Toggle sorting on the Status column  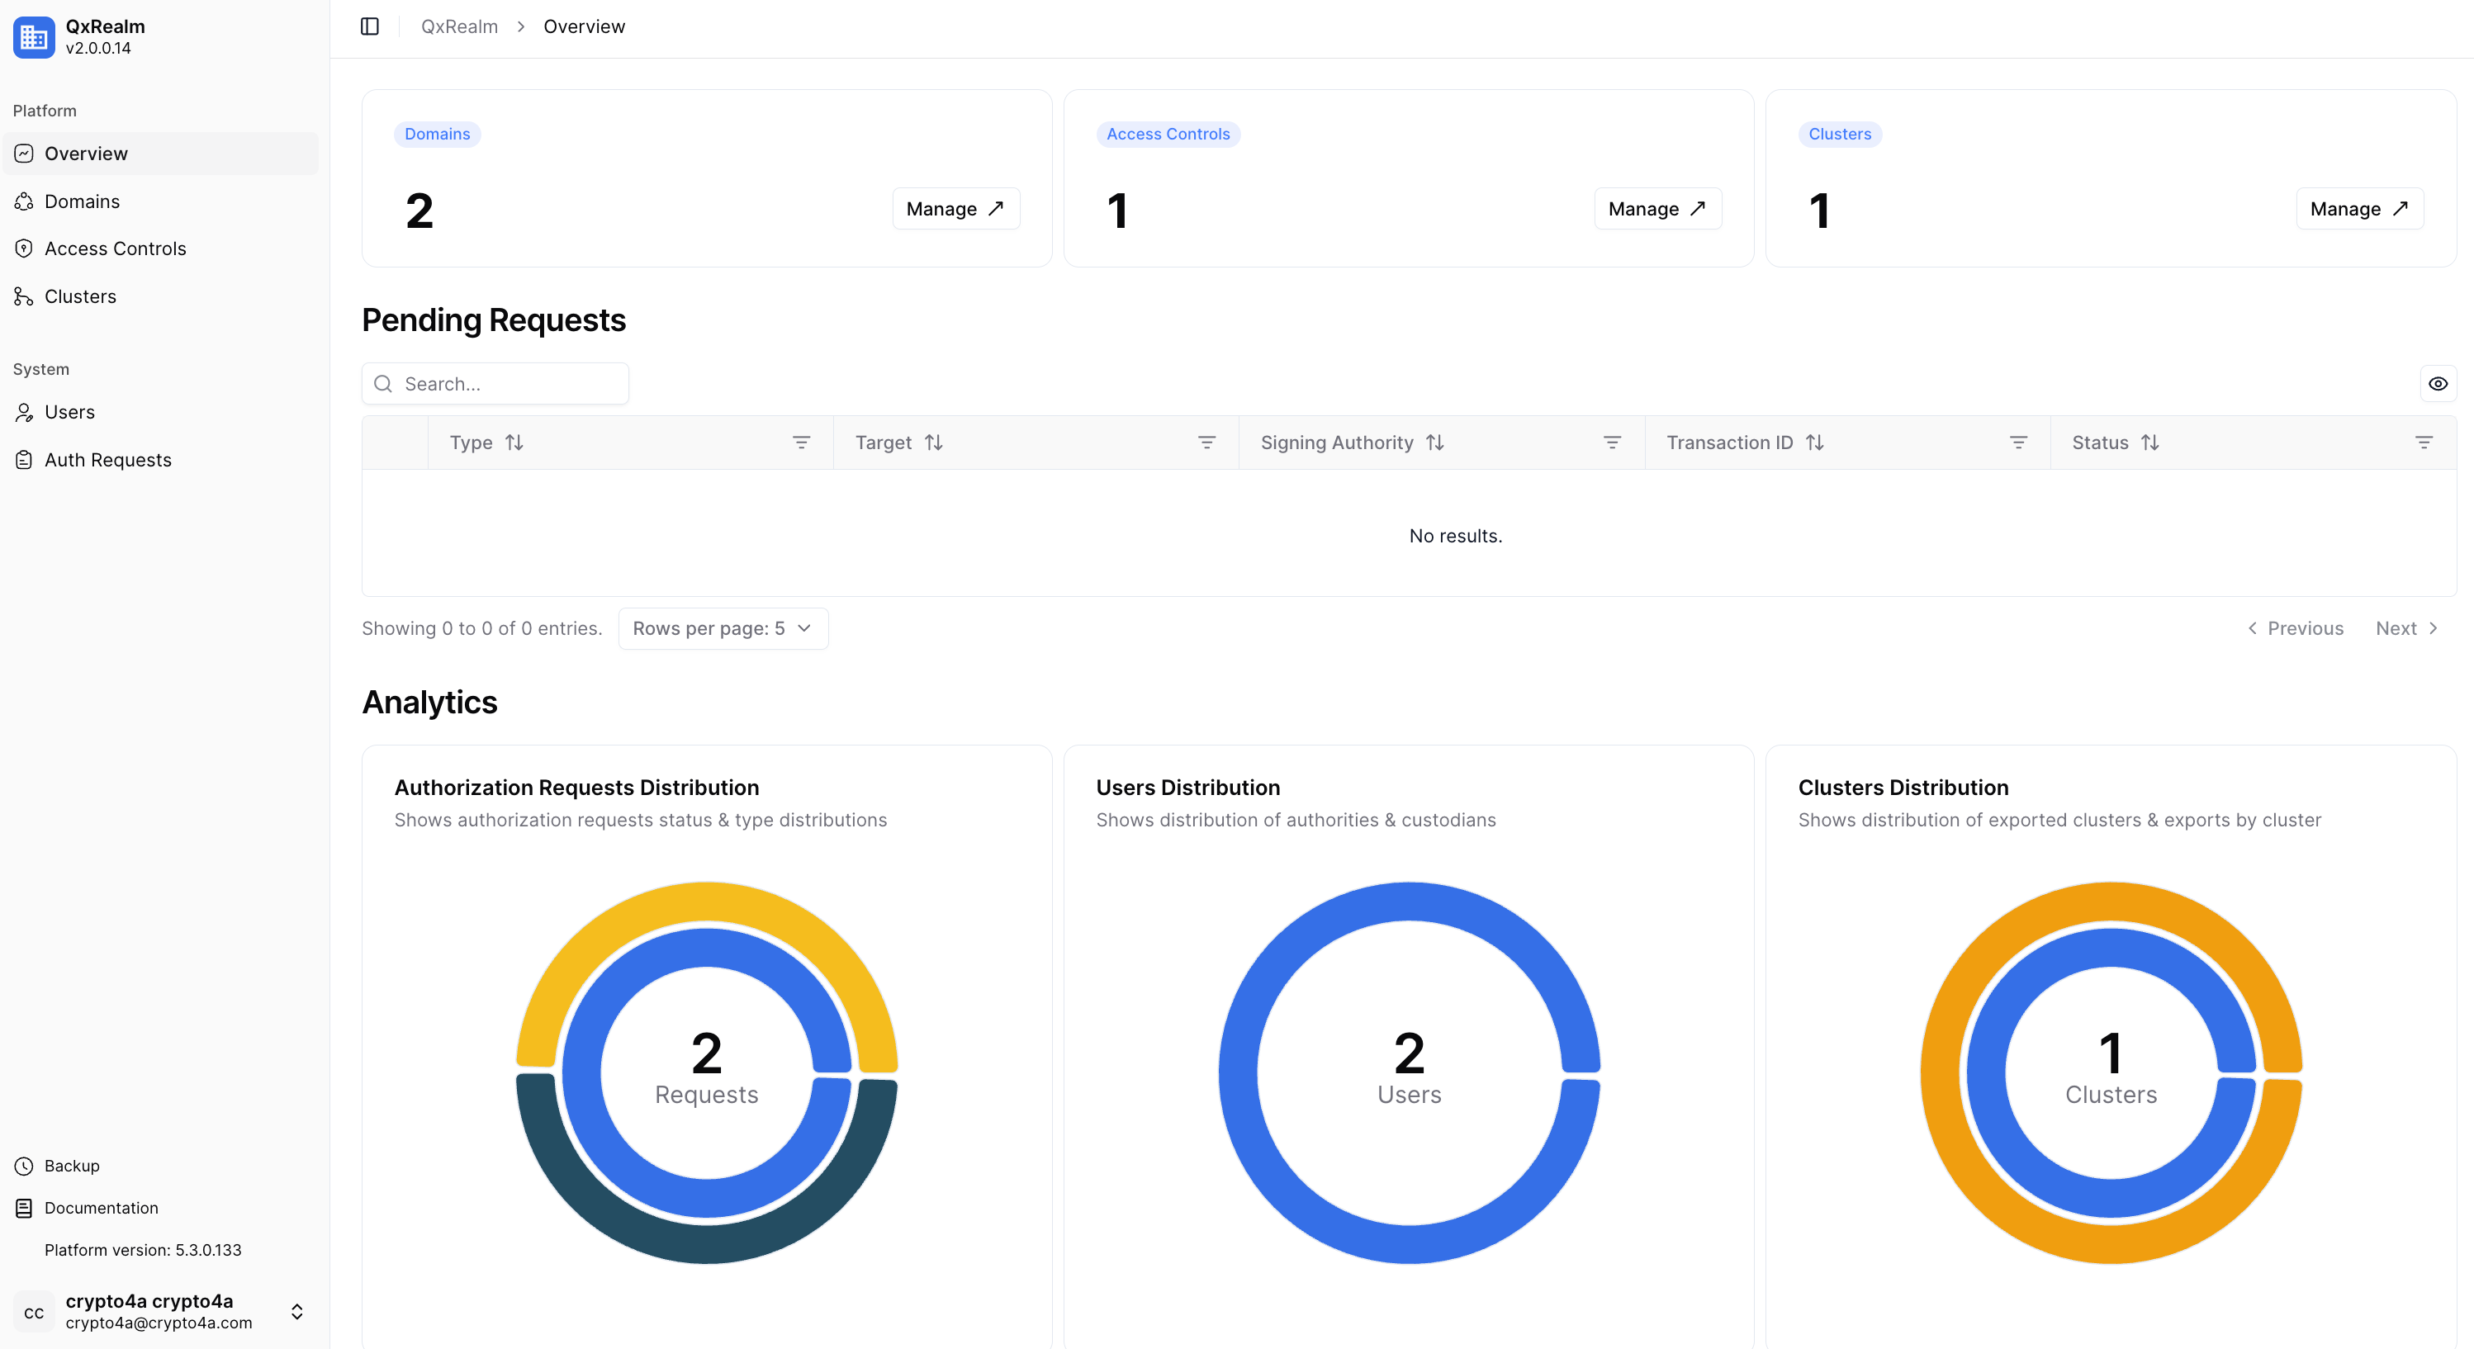click(2150, 442)
